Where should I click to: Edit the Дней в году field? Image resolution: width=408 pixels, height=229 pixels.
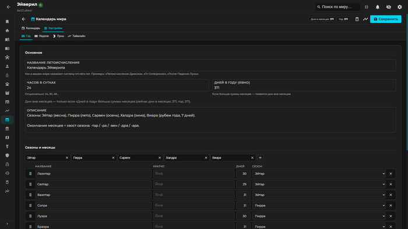[x=304, y=85]
